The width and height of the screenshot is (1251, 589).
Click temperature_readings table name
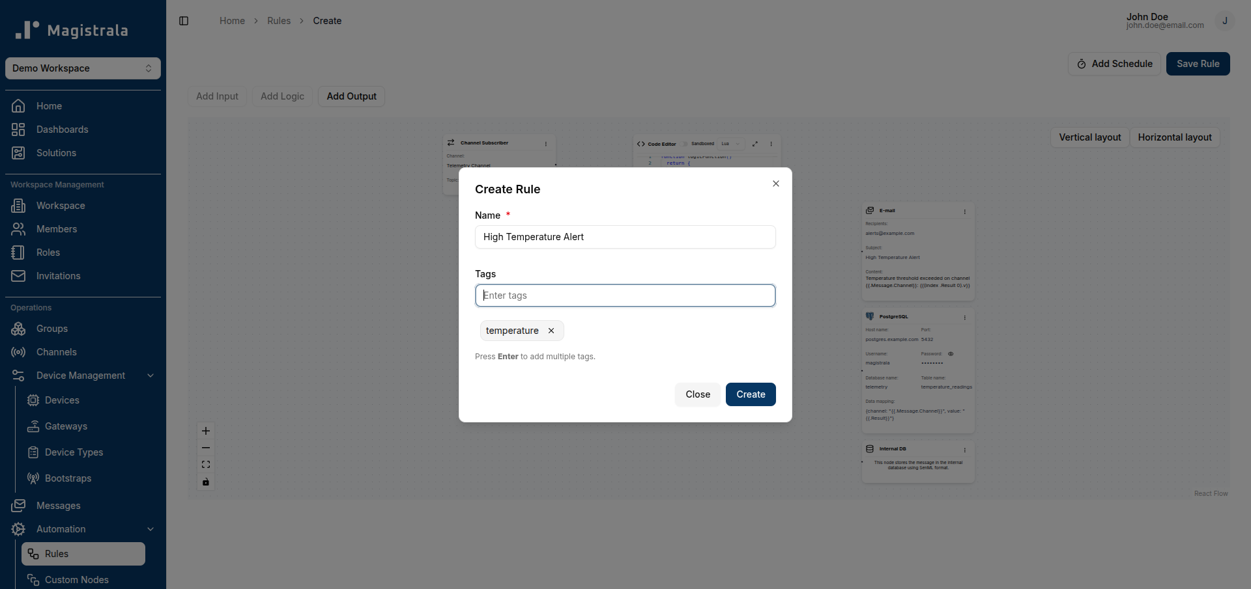[x=946, y=387]
